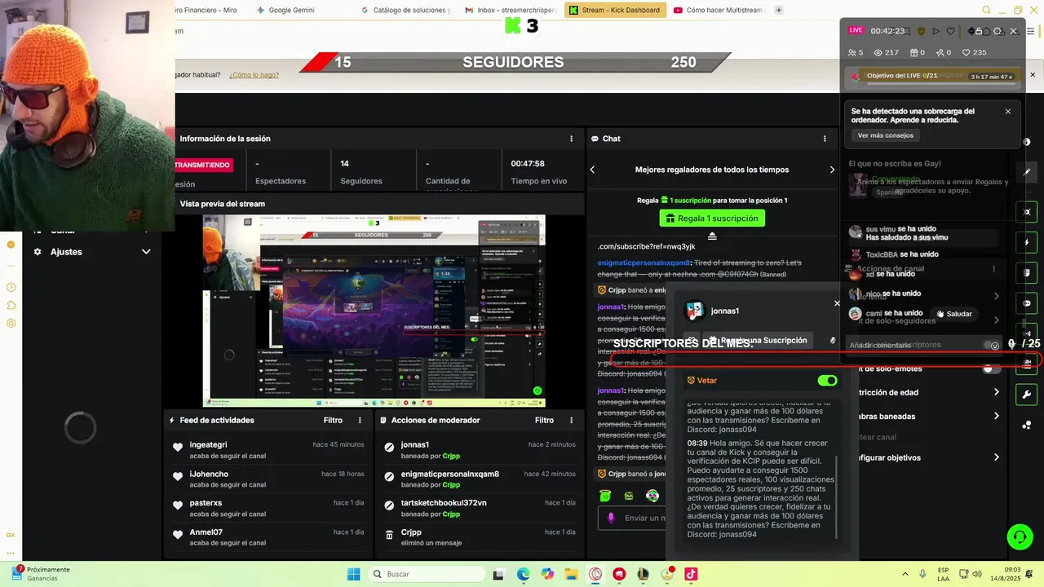1044x587 pixels.
Task: Click pasterxs in activity feed
Action: pos(206,503)
